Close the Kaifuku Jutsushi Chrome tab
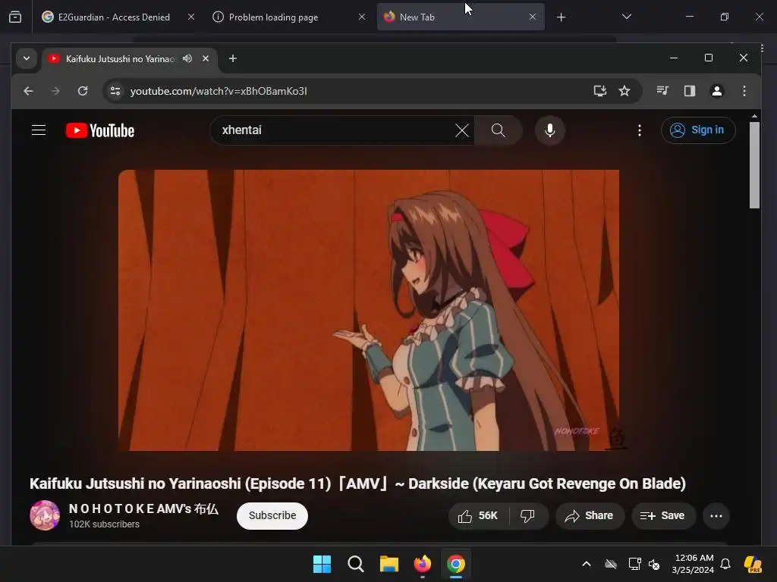This screenshot has height=582, width=777. coord(206,58)
